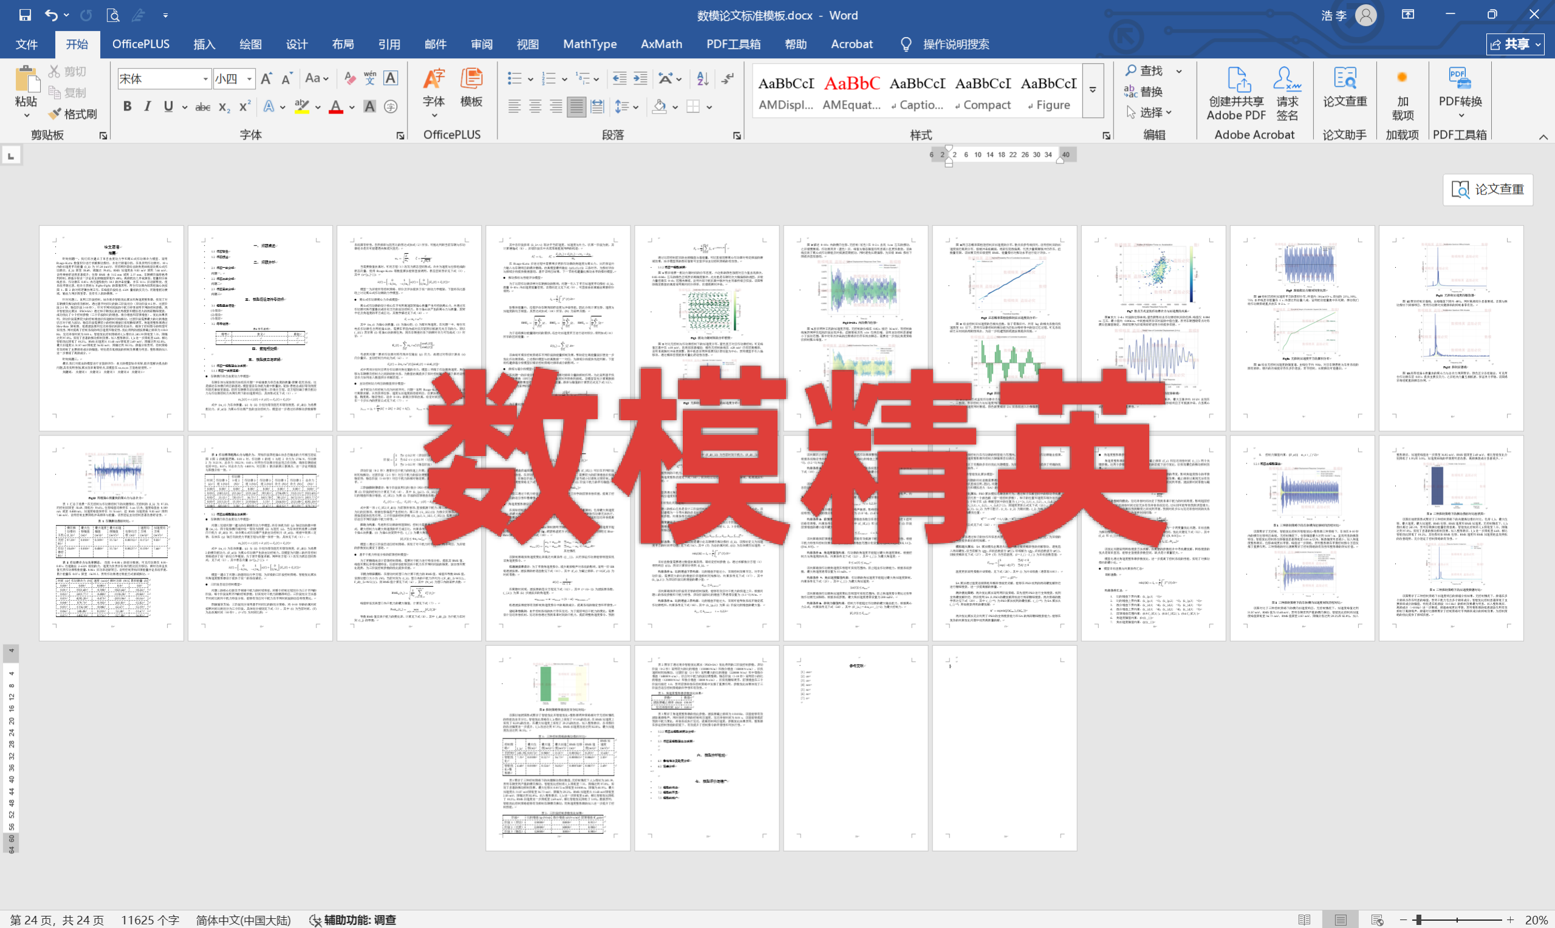Click the floating 论文查重 button

point(1487,189)
